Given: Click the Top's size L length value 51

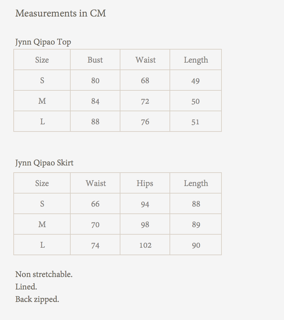Looking at the screenshot, I should coord(195,122).
